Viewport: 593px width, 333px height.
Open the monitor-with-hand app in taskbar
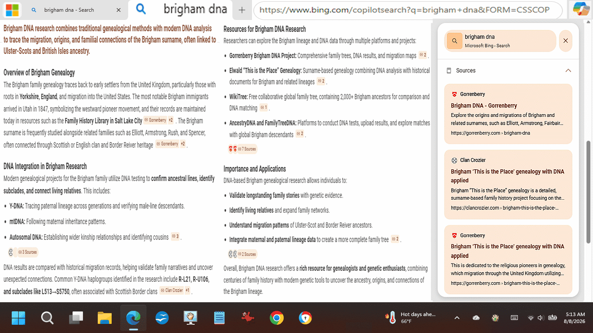click(191, 318)
